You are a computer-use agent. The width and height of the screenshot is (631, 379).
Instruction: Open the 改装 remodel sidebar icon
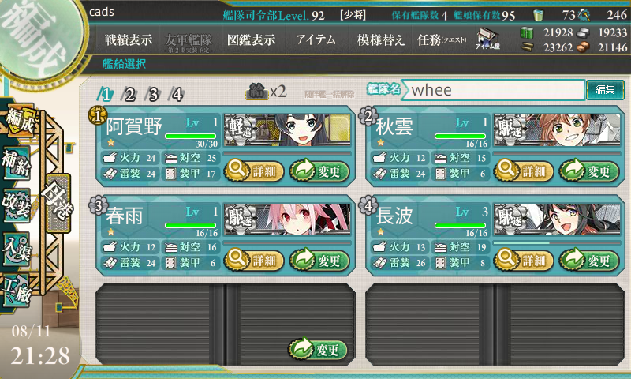(17, 205)
